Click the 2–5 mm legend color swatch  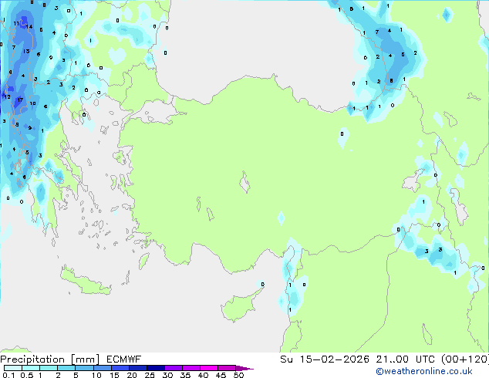(66, 368)
